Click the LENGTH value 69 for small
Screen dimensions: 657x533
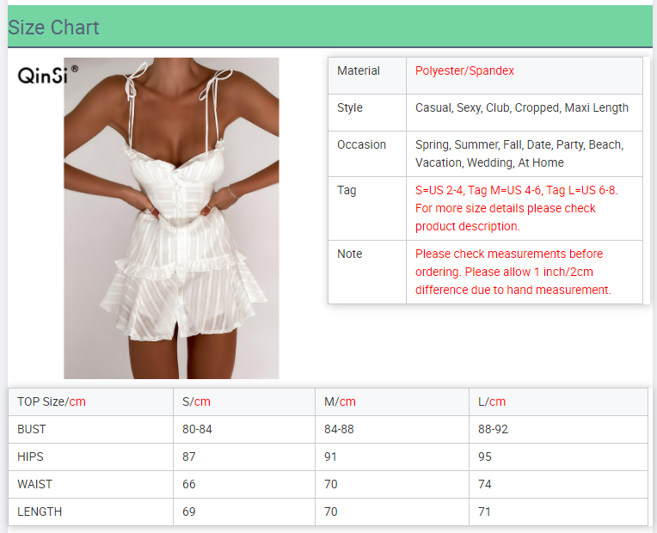point(189,512)
